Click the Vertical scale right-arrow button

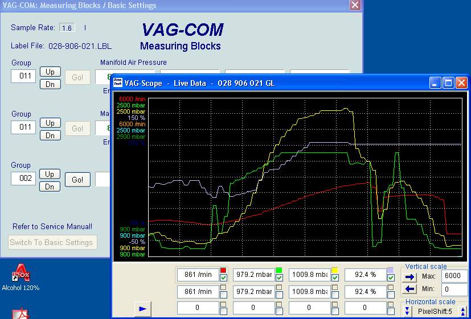click(x=409, y=277)
